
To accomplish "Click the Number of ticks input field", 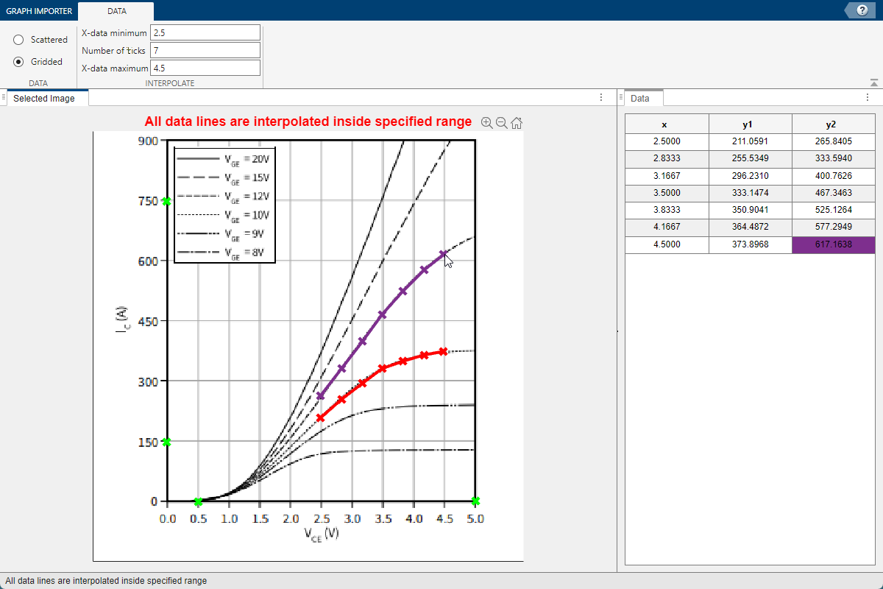I will [x=205, y=51].
